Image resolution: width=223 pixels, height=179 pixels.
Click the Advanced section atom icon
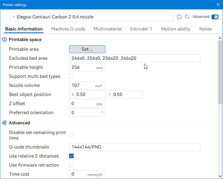[x=5, y=123]
